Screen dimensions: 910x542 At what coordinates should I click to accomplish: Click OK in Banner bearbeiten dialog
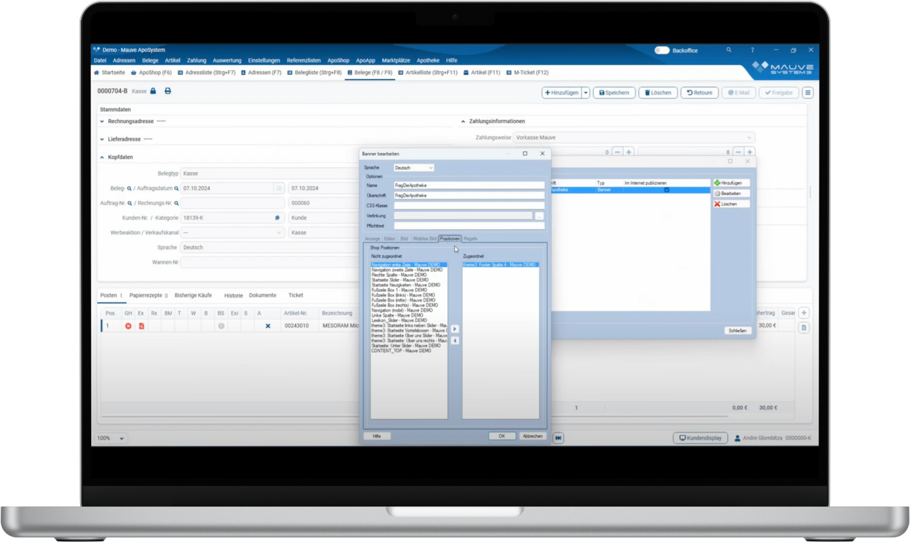502,436
